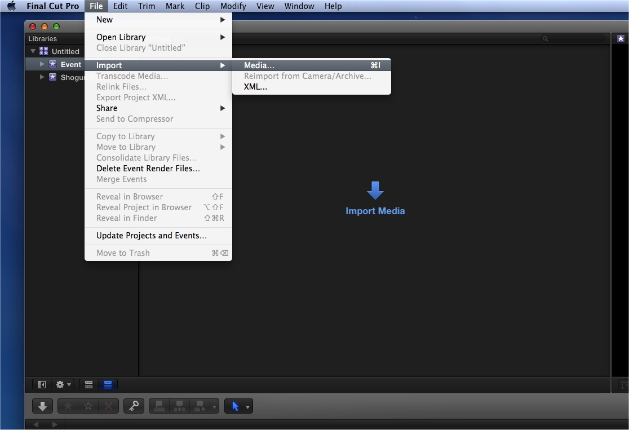629x430 pixels.
Task: Toggle the Libraries sidebar visibility button
Action: click(42, 384)
